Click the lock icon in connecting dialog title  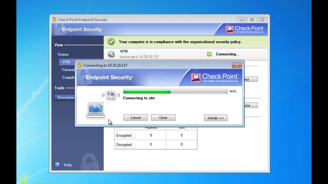coord(80,65)
